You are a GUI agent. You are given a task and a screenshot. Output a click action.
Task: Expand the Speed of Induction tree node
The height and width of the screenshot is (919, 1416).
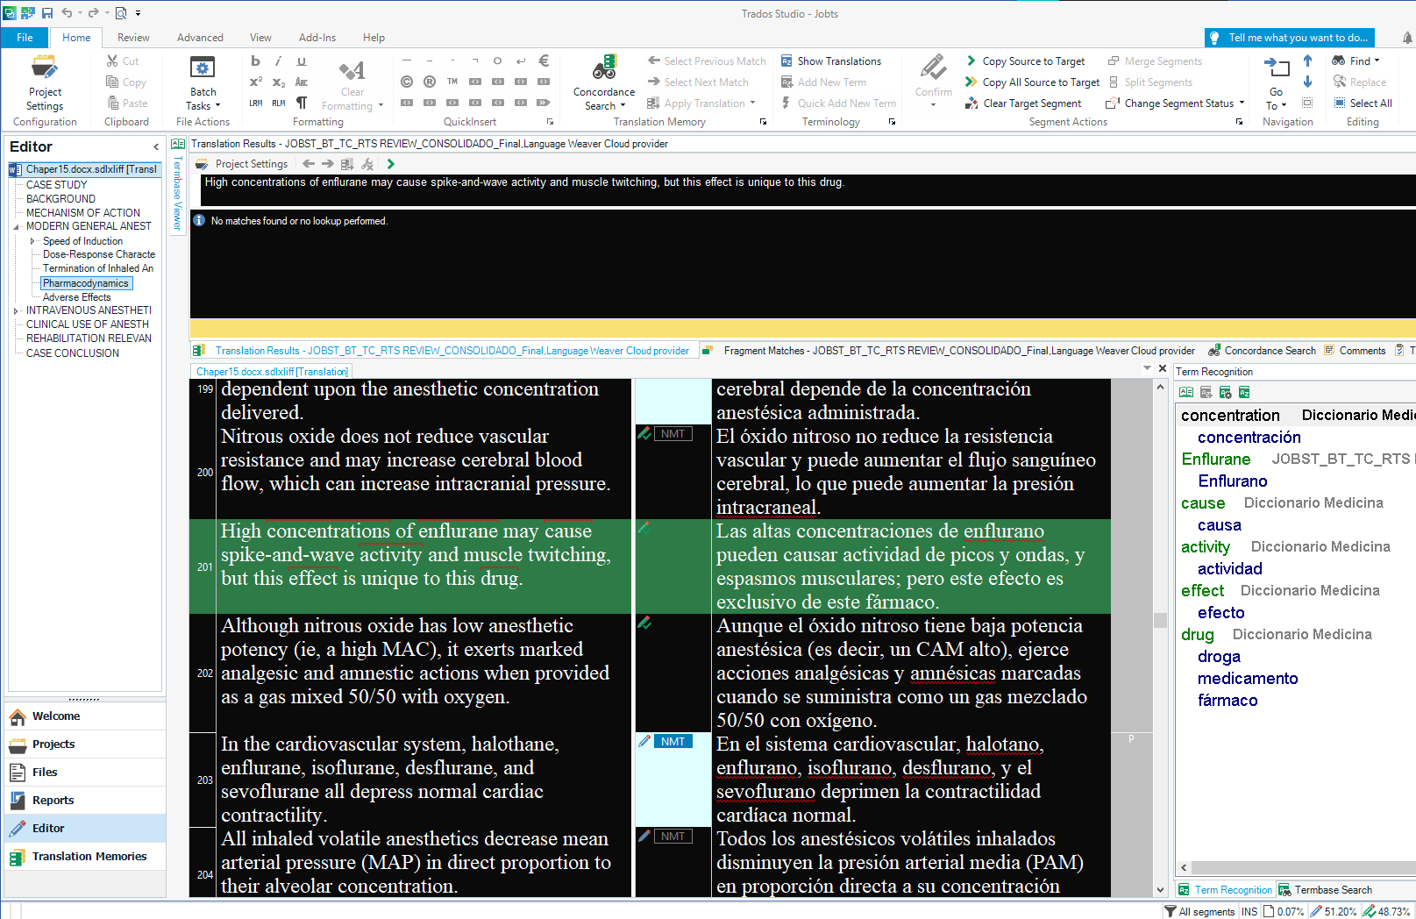(x=32, y=241)
